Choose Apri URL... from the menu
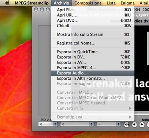 [x=93, y=15]
